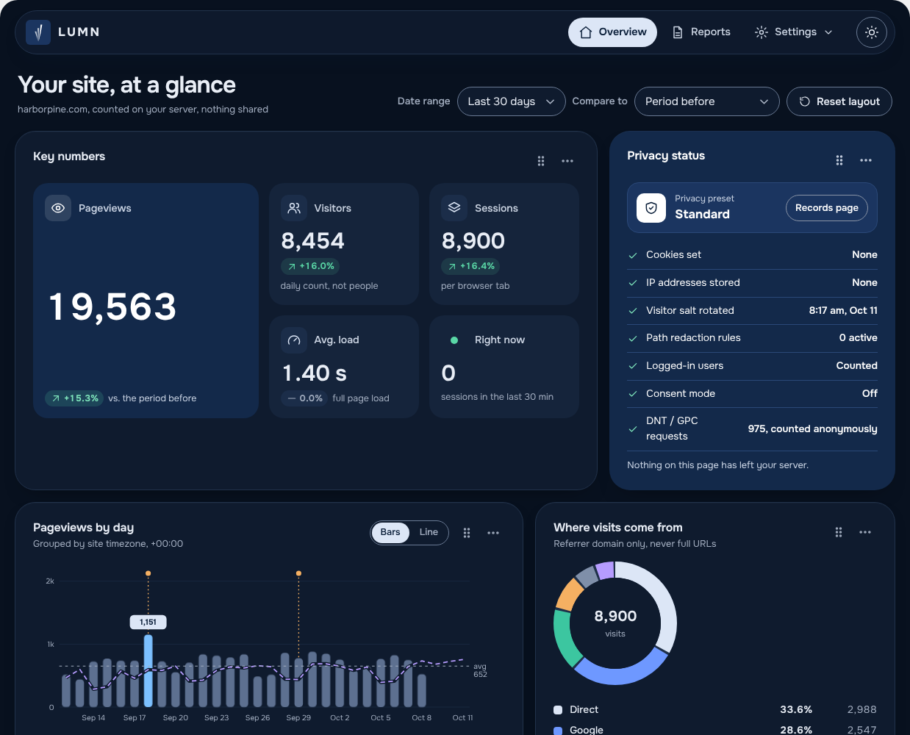Click the 8,900 visits donut center
Viewport: 910px width, 735px height.
615,623
